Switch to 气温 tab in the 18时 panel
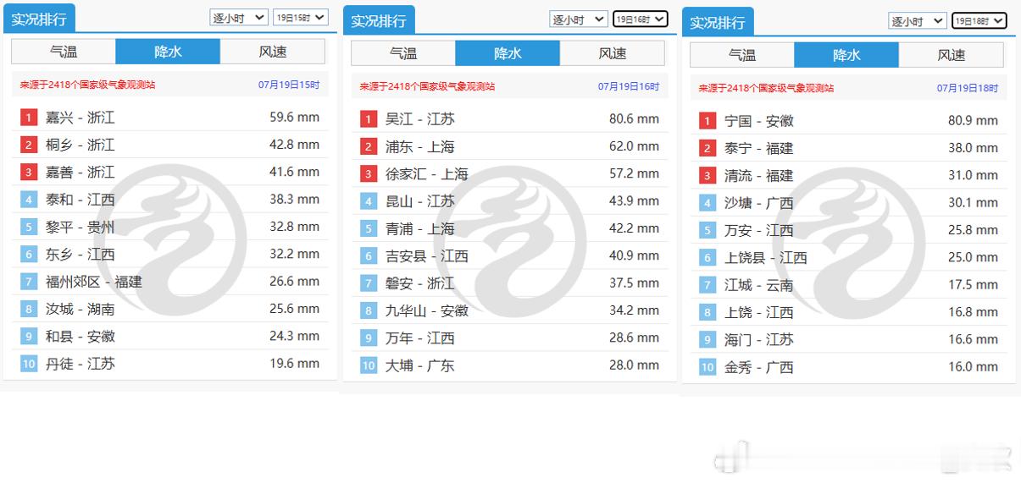 (x=742, y=55)
